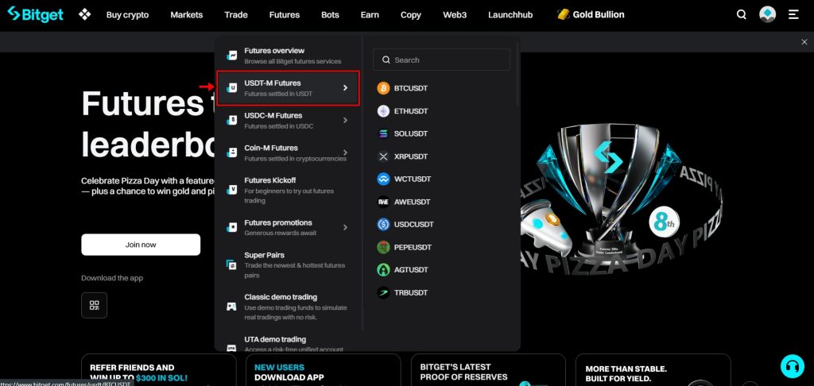Open the Trade menu
This screenshot has height=386, width=814.
[x=235, y=14]
